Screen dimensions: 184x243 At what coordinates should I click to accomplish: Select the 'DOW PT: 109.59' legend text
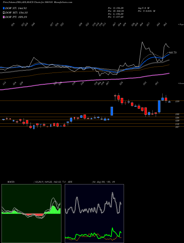pos(16,17)
